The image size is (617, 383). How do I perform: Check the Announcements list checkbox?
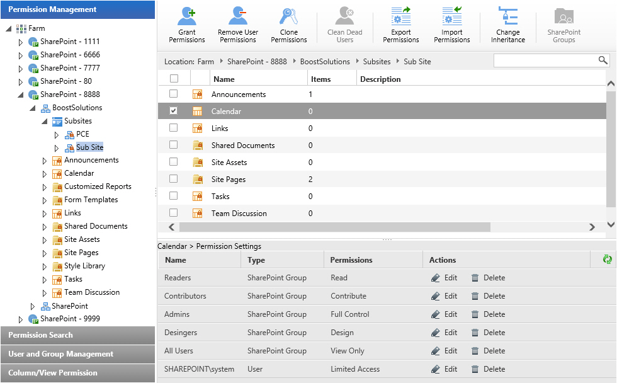click(173, 93)
